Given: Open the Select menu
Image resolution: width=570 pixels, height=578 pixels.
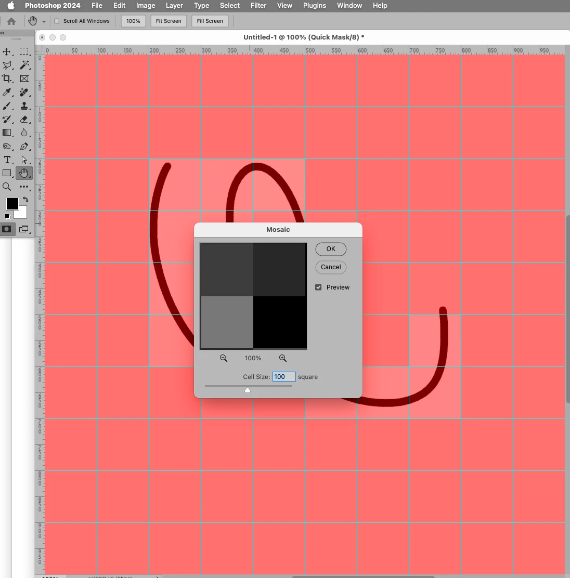Looking at the screenshot, I should pyautogui.click(x=230, y=6).
